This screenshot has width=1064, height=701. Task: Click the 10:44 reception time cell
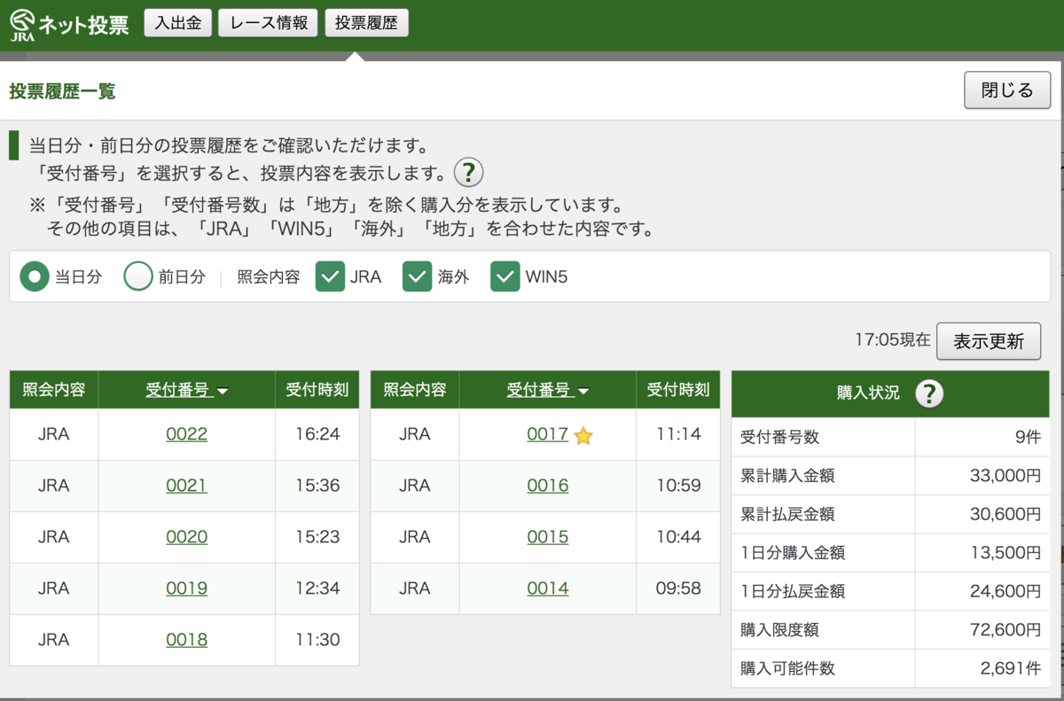[678, 537]
